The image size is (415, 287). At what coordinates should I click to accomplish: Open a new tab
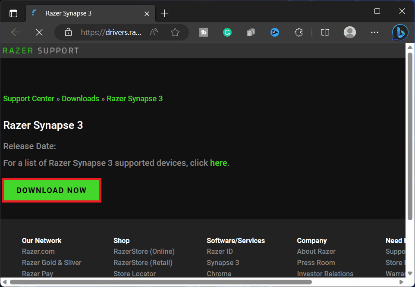pyautogui.click(x=164, y=13)
